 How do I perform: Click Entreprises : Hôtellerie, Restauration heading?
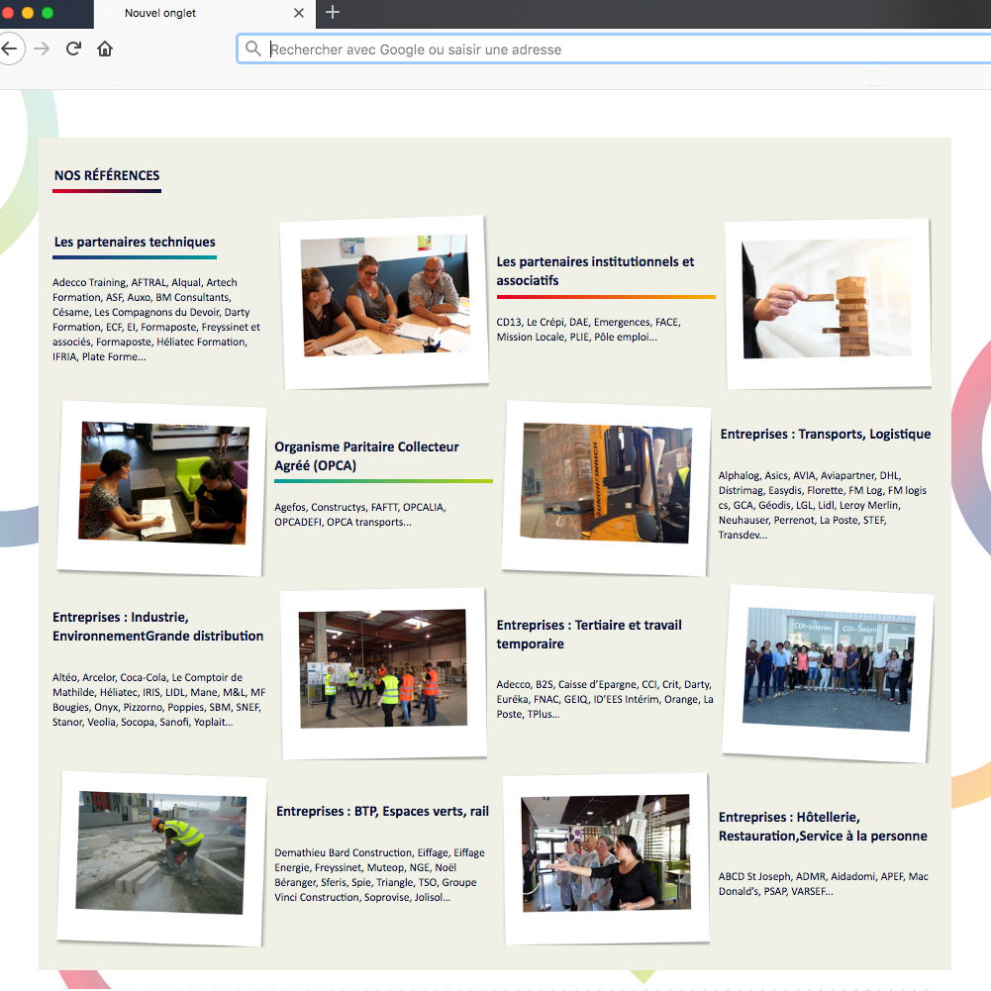click(x=823, y=827)
